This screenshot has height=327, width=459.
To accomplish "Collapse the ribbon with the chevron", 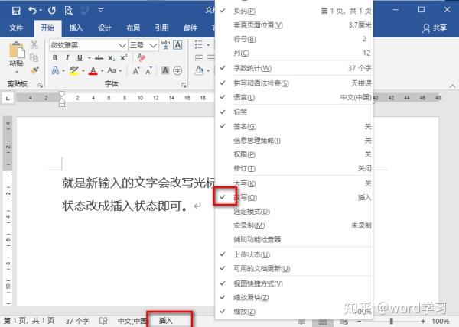I will click(452, 86).
